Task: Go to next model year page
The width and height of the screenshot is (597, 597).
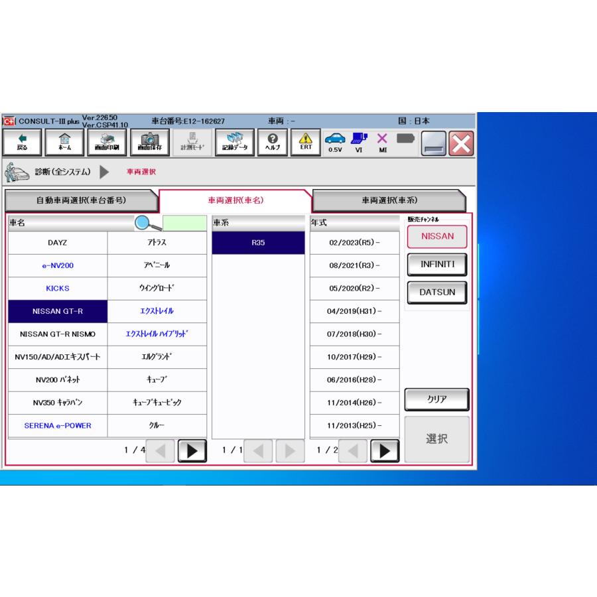Action: click(x=384, y=450)
